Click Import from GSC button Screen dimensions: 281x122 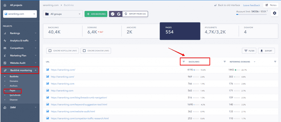[135, 14]
